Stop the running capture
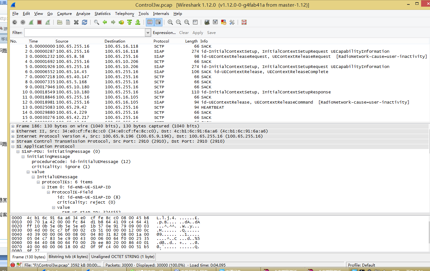 [x=39, y=22]
